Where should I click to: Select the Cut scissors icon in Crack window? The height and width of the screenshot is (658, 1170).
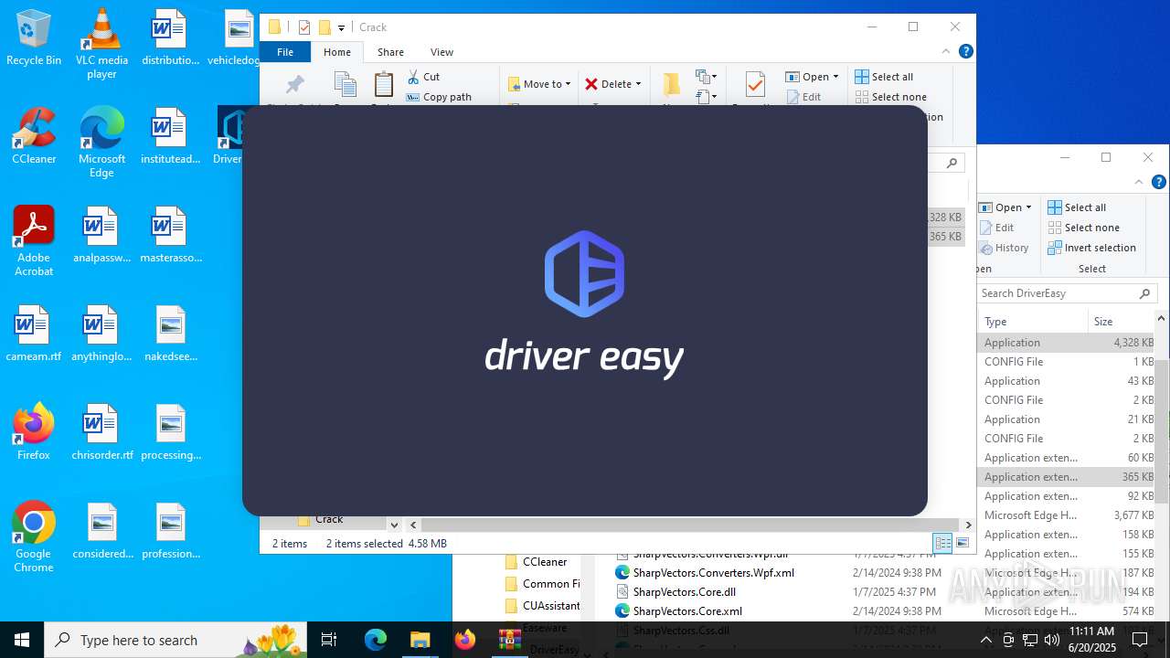[x=413, y=77]
